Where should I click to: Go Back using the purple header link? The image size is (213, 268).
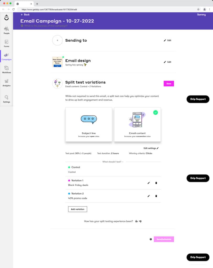click(x=25, y=15)
